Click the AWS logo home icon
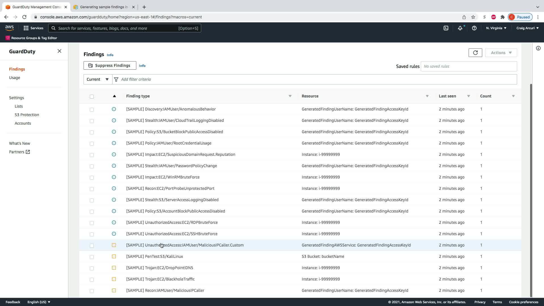This screenshot has width=544, height=306. point(9,28)
